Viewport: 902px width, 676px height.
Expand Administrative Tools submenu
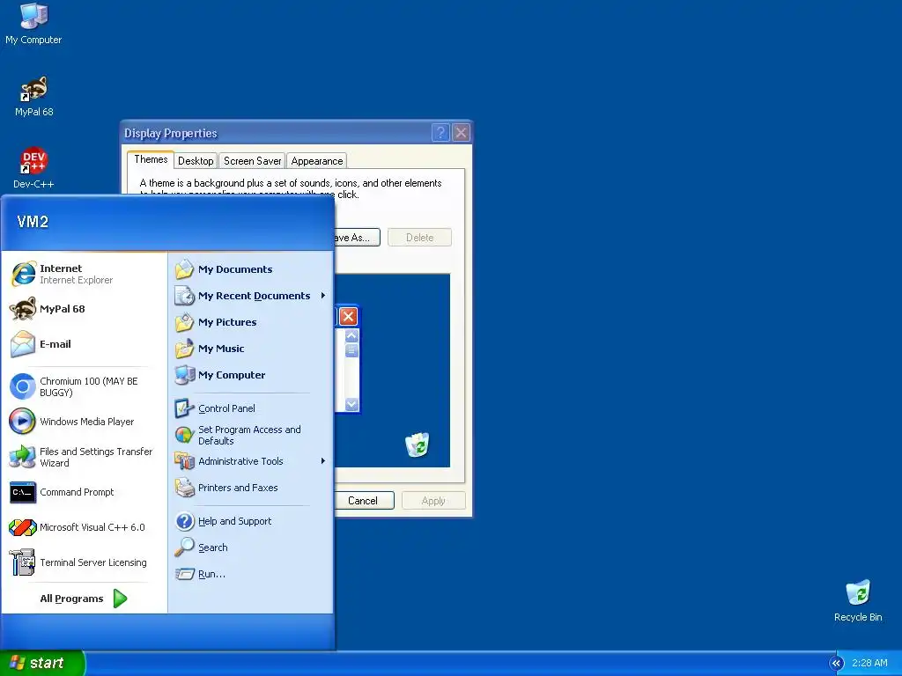(x=251, y=461)
